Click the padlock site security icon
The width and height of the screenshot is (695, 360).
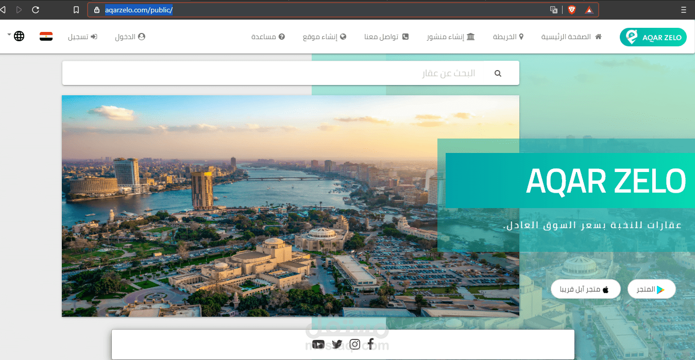click(96, 10)
